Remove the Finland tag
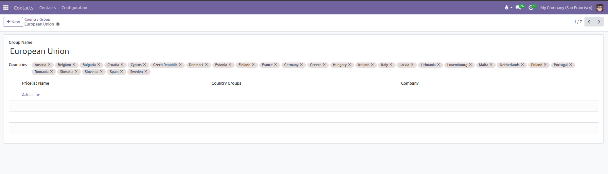The width and height of the screenshot is (608, 174). click(x=253, y=65)
